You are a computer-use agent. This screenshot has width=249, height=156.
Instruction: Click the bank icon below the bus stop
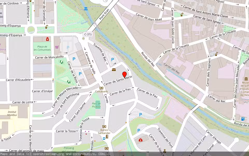point(106,148)
